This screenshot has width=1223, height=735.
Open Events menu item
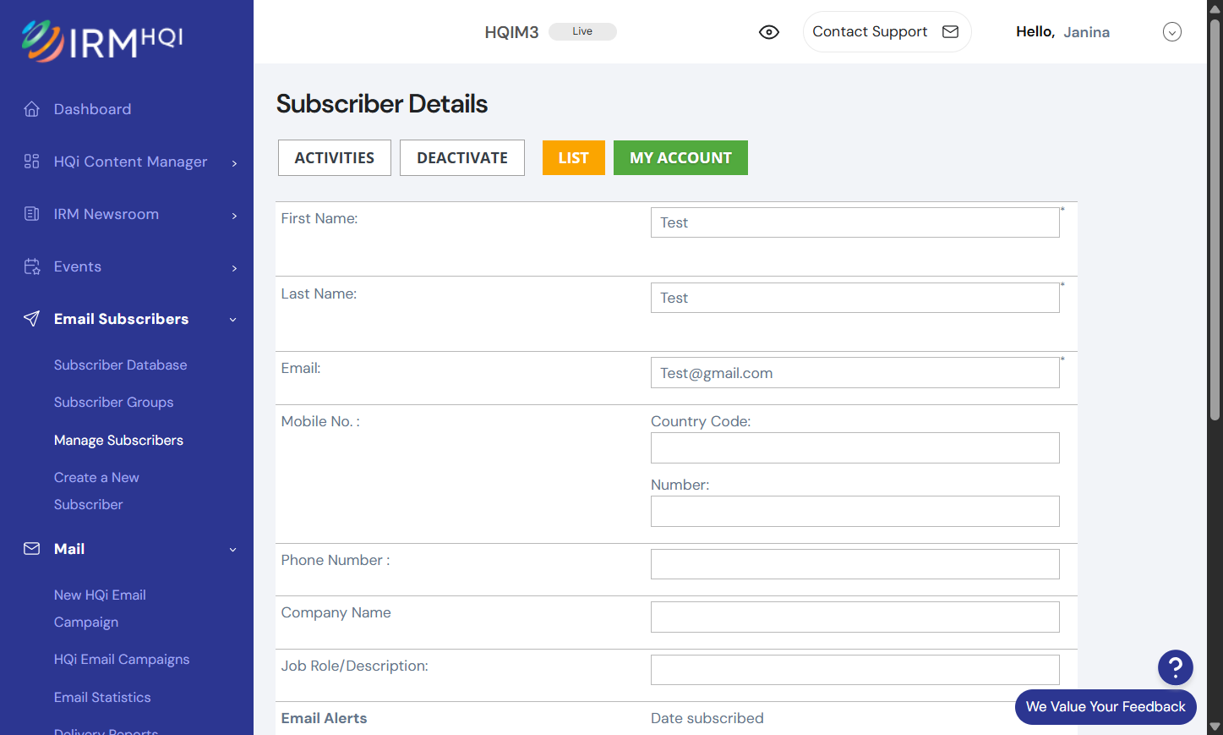pyautogui.click(x=78, y=266)
